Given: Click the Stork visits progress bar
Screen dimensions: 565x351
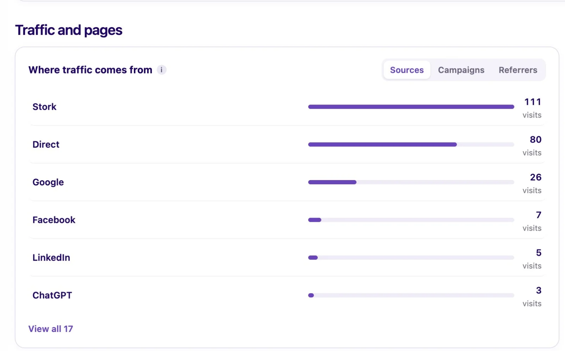Looking at the screenshot, I should [x=411, y=107].
